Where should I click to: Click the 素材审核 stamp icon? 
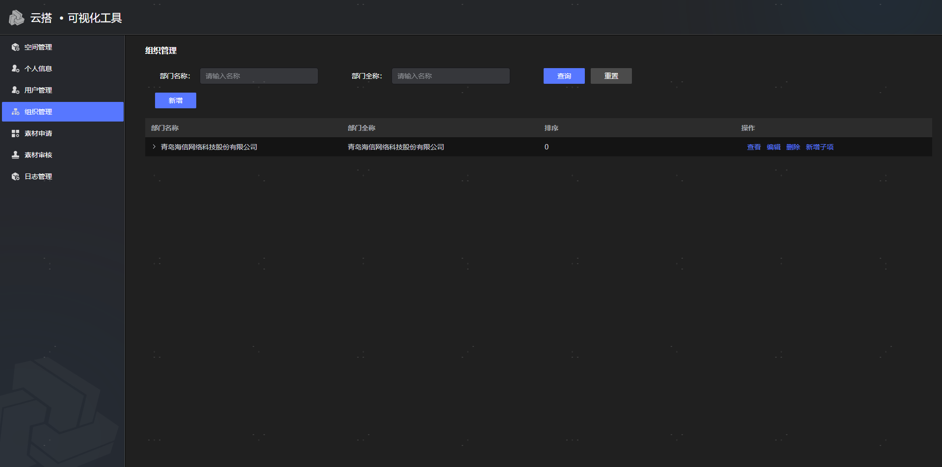(x=16, y=155)
